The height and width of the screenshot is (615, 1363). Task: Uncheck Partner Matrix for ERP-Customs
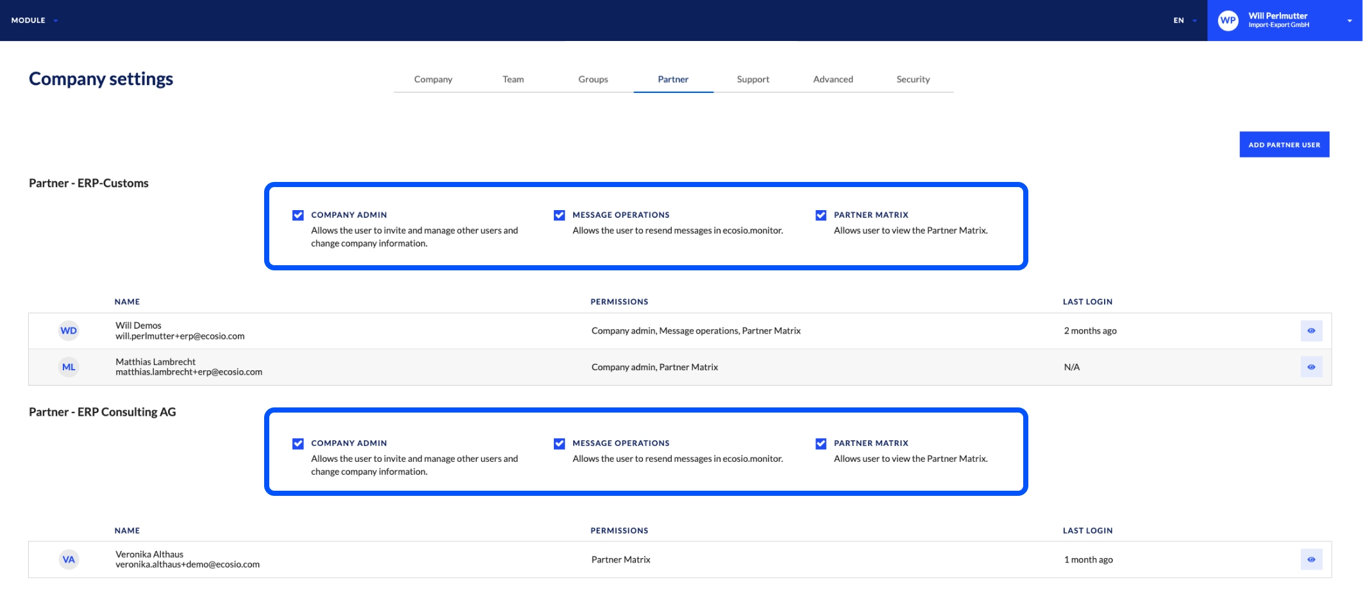(x=821, y=215)
